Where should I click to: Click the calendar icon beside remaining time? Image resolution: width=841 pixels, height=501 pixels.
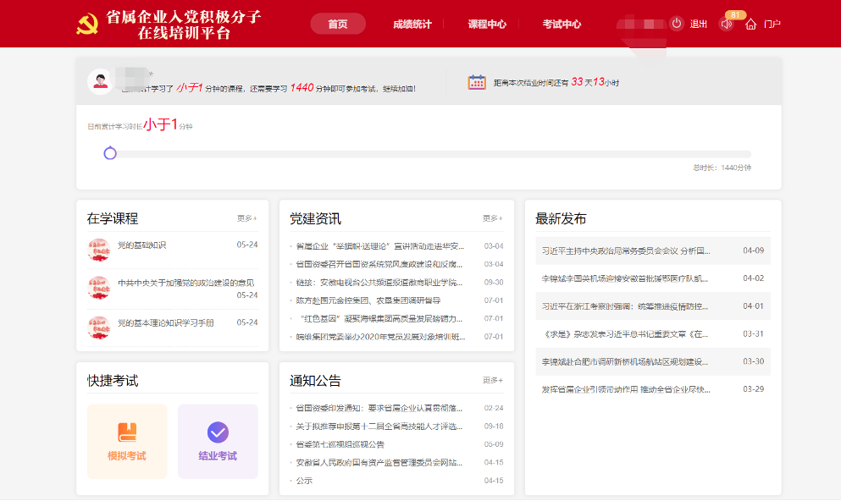477,82
